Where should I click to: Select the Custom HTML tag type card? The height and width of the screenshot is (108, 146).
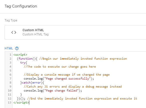tap(75, 32)
